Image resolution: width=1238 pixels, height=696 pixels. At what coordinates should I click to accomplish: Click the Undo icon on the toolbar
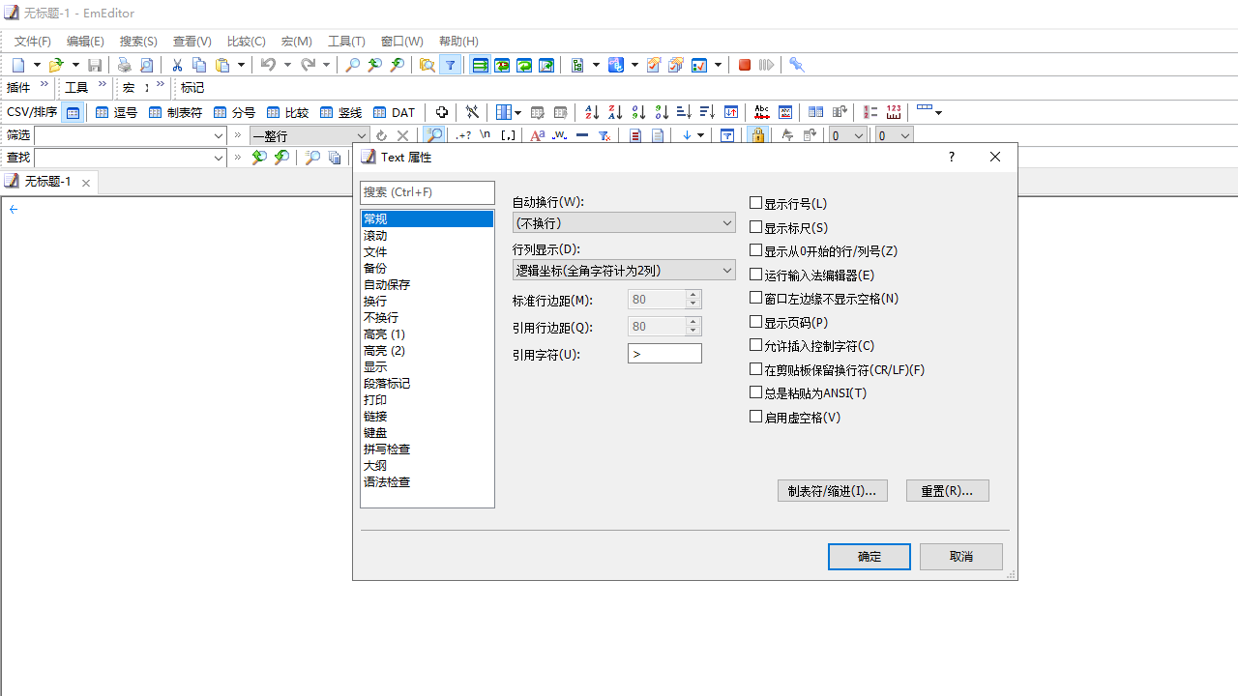click(268, 65)
